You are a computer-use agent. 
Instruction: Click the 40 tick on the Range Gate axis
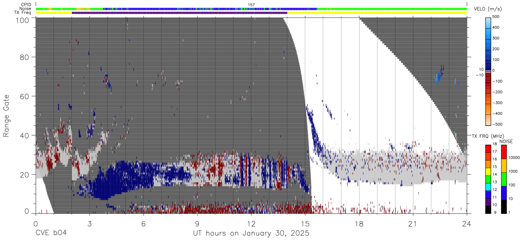click(25, 135)
